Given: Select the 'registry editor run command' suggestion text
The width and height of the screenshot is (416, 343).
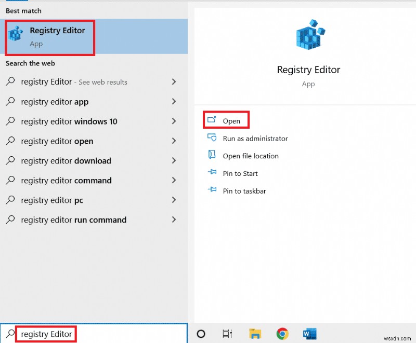Looking at the screenshot, I should pyautogui.click(x=74, y=220).
